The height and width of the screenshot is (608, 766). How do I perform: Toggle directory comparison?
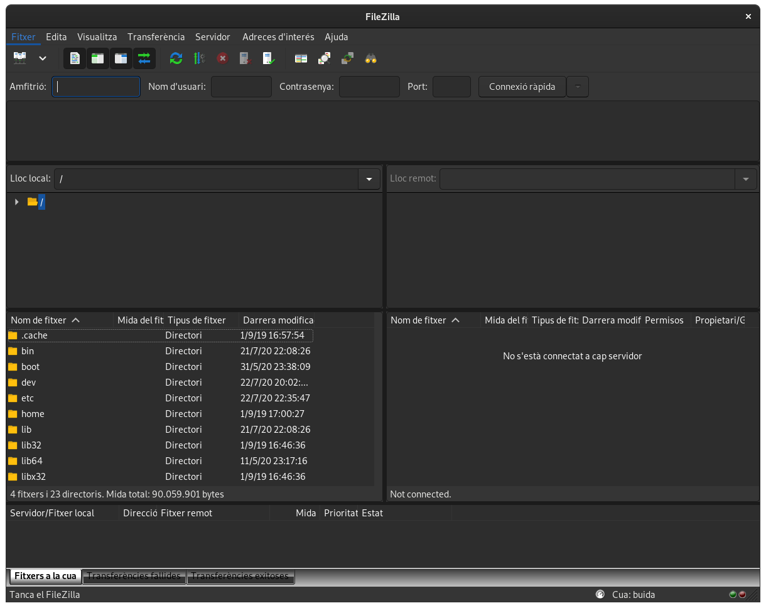point(324,58)
